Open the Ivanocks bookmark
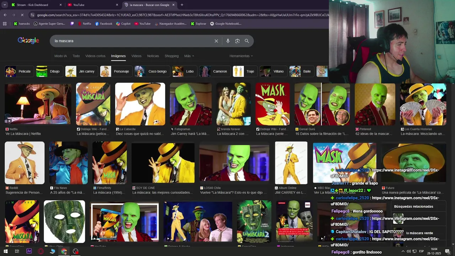 tap(22, 24)
